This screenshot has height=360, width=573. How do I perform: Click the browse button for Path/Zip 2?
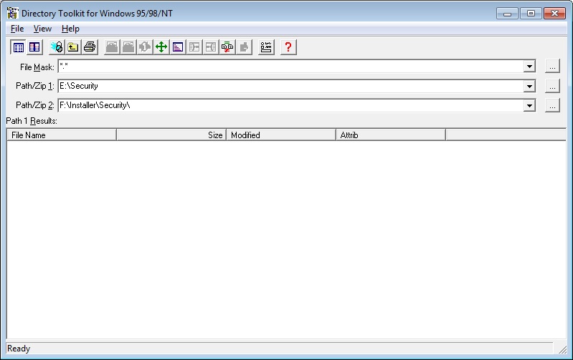pos(552,106)
